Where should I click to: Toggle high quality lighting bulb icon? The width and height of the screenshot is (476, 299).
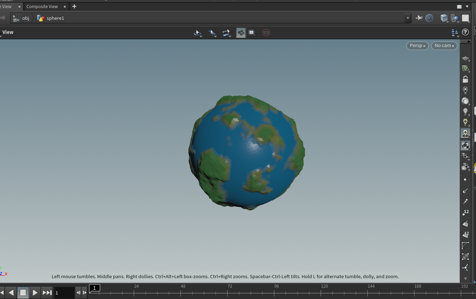point(465,122)
